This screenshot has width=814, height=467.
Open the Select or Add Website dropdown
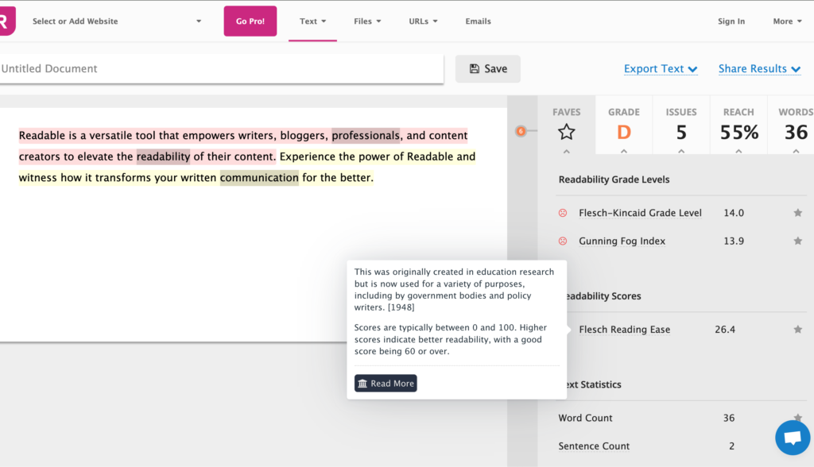click(115, 21)
